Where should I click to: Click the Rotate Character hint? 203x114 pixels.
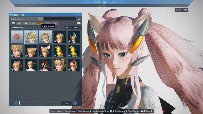tap(137, 111)
